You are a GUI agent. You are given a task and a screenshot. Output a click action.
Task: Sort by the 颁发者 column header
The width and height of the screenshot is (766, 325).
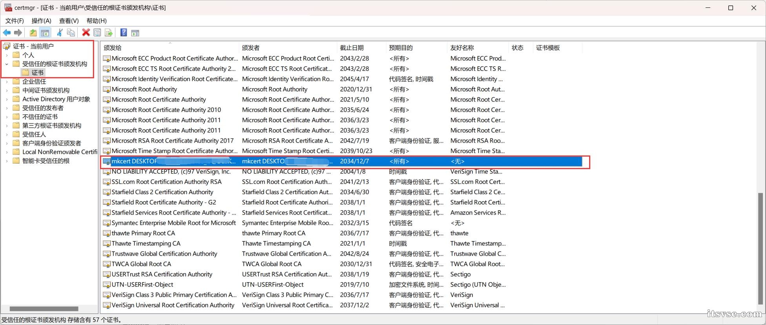pos(288,48)
